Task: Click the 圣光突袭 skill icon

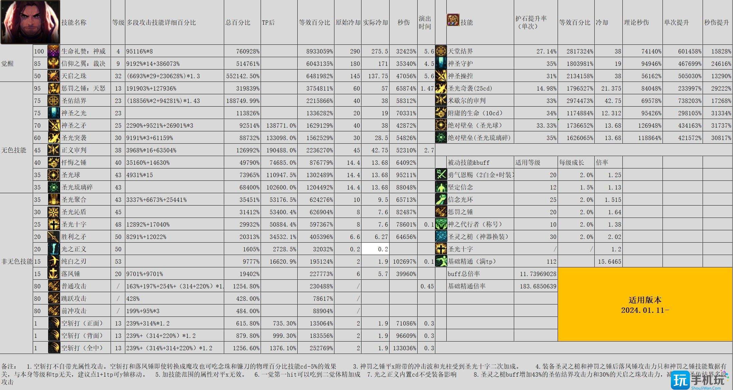Action: 53,138
